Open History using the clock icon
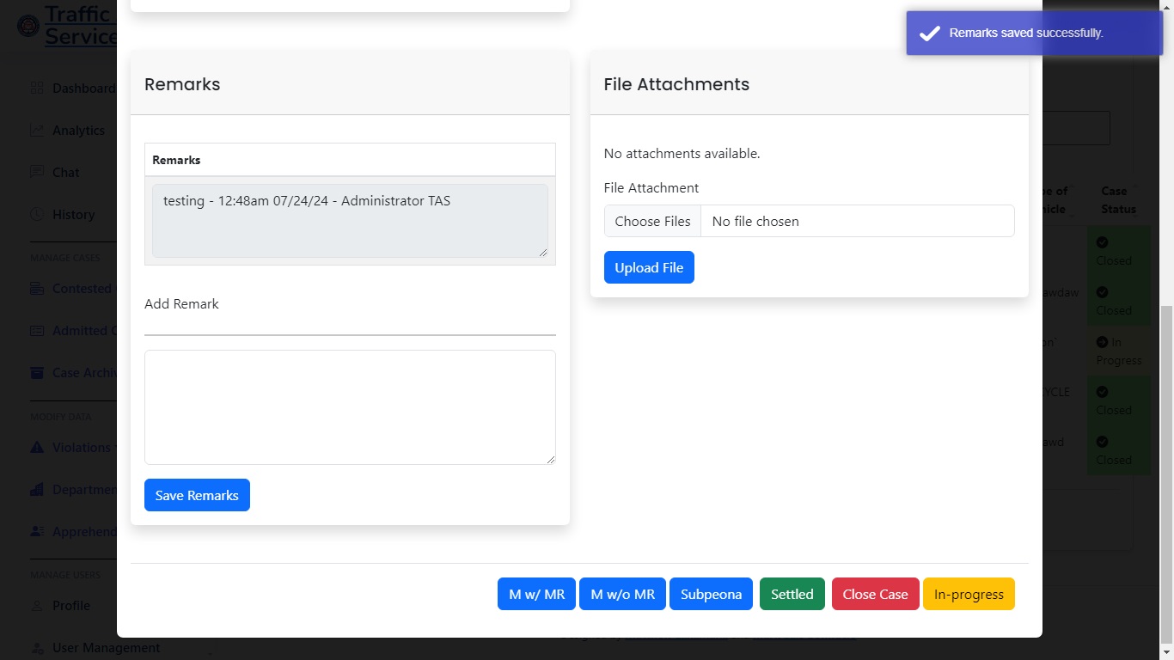 click(x=37, y=214)
